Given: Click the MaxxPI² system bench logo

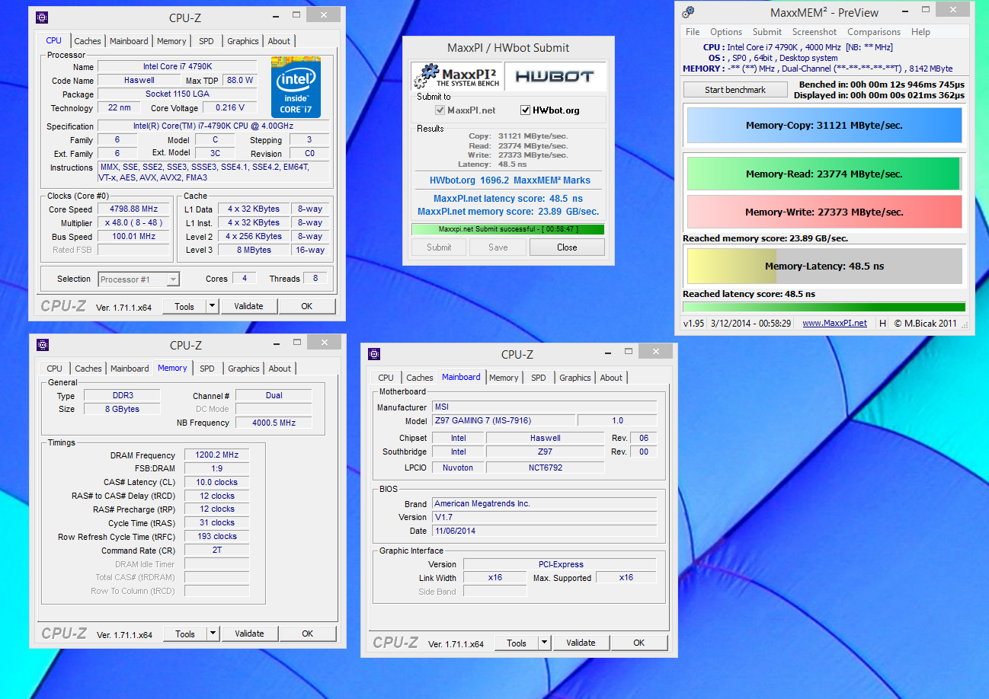Looking at the screenshot, I should (456, 77).
